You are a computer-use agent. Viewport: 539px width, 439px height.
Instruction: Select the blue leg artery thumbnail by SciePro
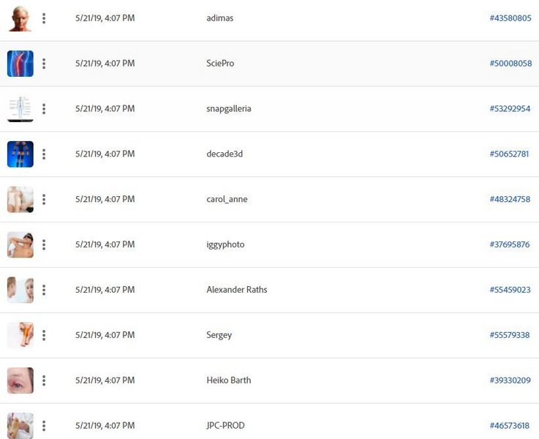coord(20,64)
